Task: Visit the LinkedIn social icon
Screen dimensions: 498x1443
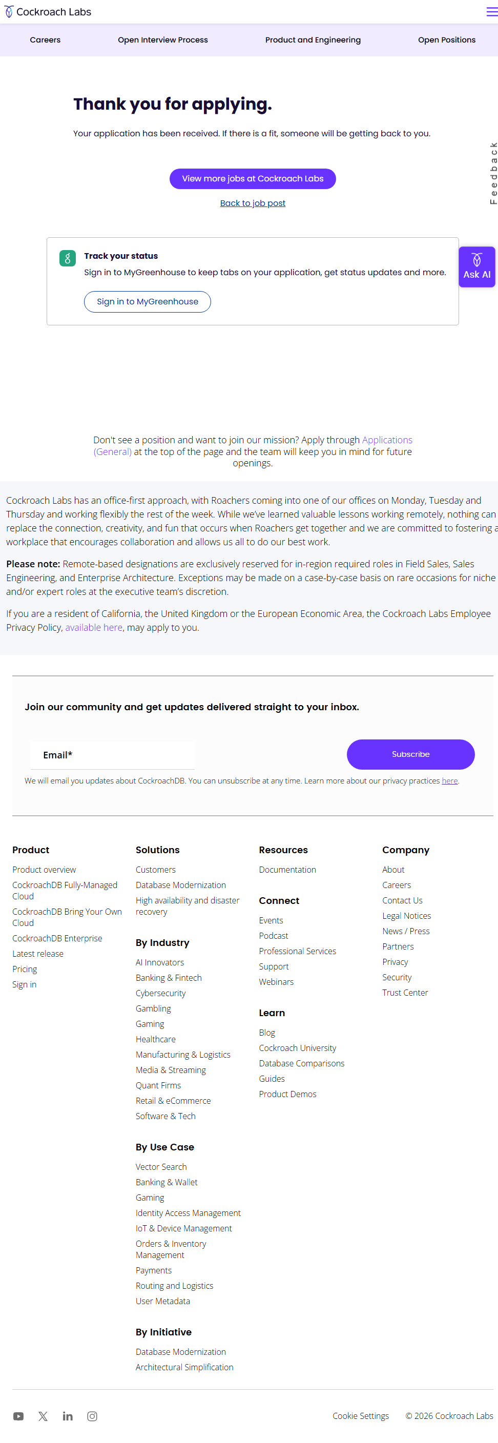Action: point(68,1416)
